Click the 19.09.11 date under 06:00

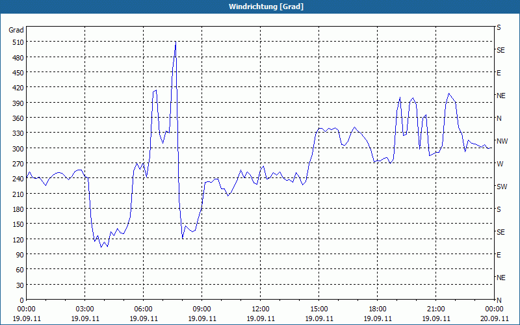(x=143, y=318)
